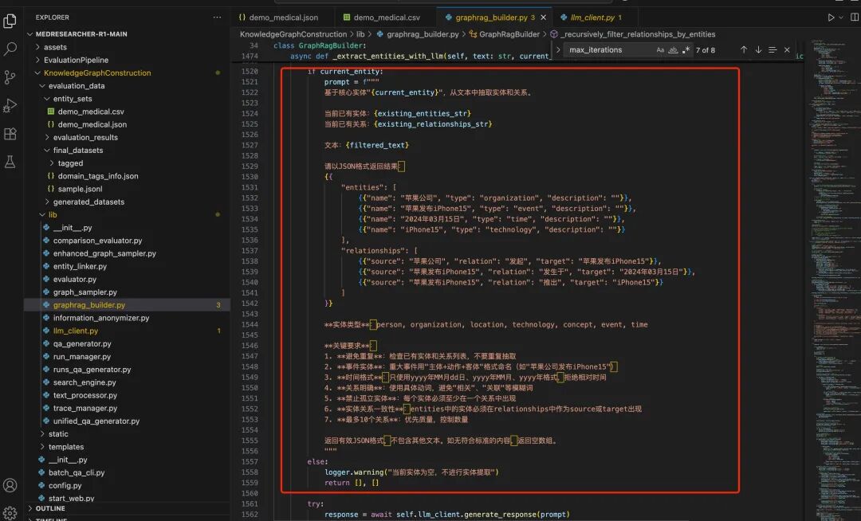
Task: Click _recursively_filter_relationships_by_entities breadcrumb
Action: pyautogui.click(x=638, y=34)
